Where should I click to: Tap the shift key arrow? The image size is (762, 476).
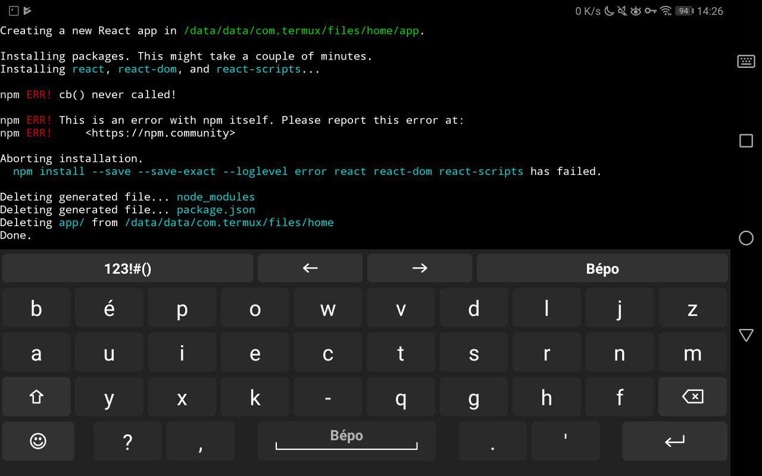point(36,397)
